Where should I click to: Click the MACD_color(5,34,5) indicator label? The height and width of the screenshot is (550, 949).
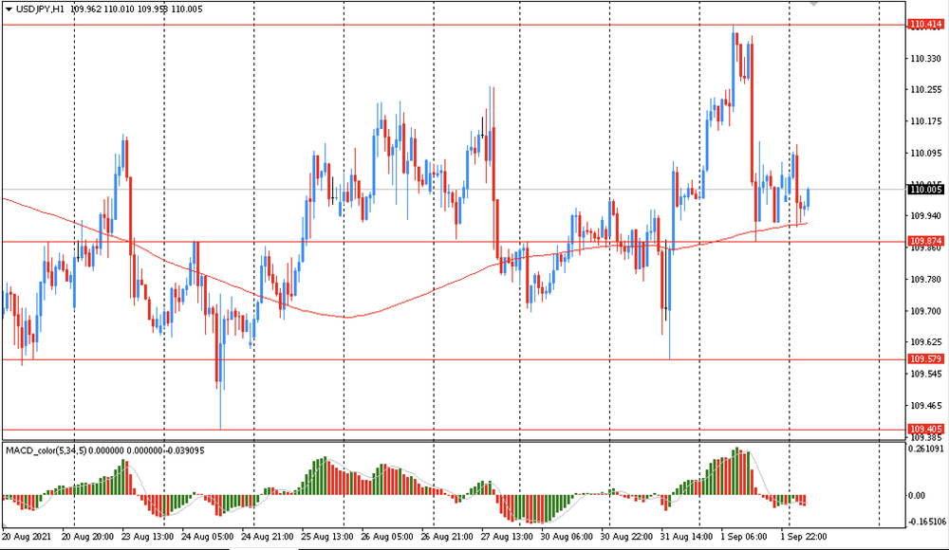(46, 450)
